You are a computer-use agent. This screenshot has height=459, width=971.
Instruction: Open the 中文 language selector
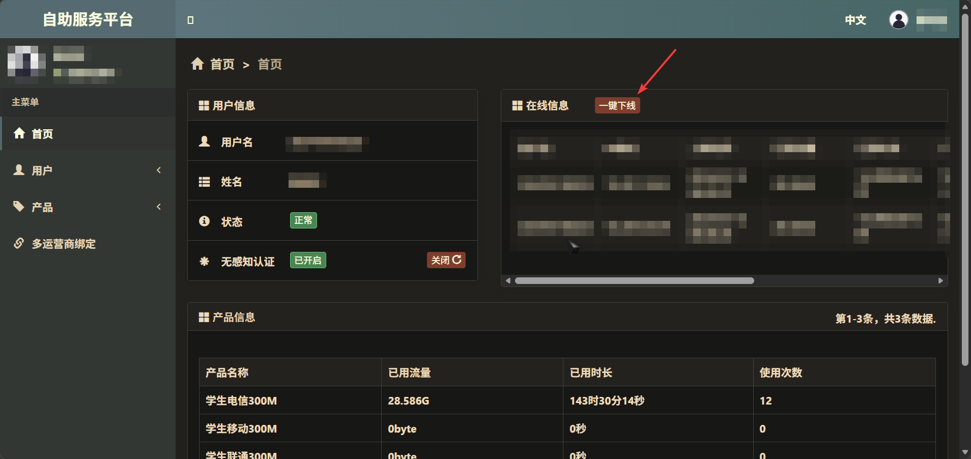pos(855,20)
